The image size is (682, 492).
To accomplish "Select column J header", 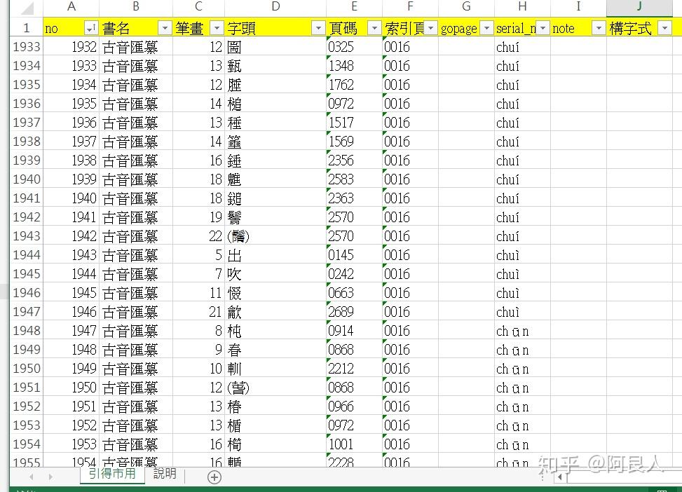I will [x=639, y=7].
